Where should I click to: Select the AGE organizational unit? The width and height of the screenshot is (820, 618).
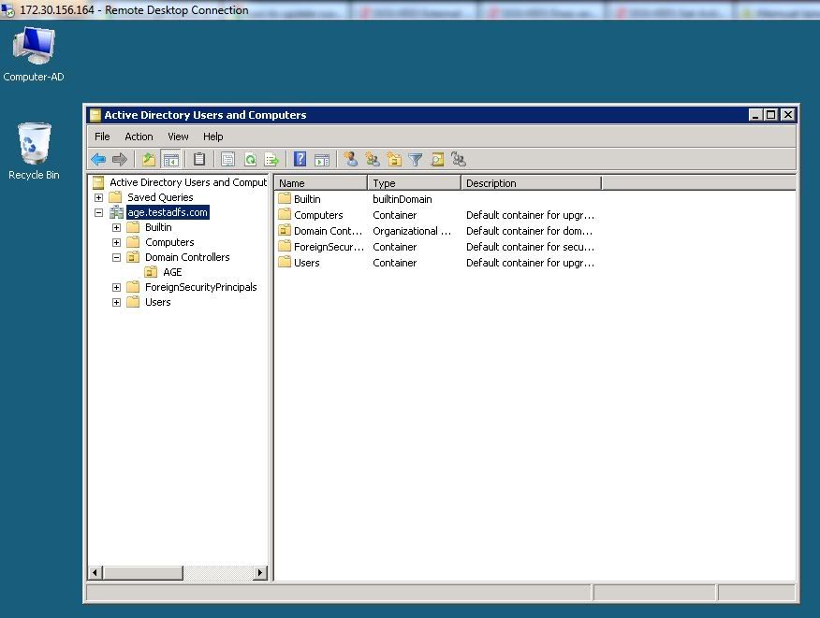pos(172,272)
